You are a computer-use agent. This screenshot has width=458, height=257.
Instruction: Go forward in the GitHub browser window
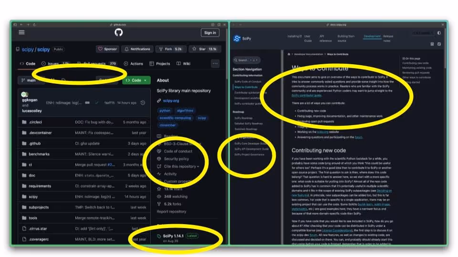[28, 25]
